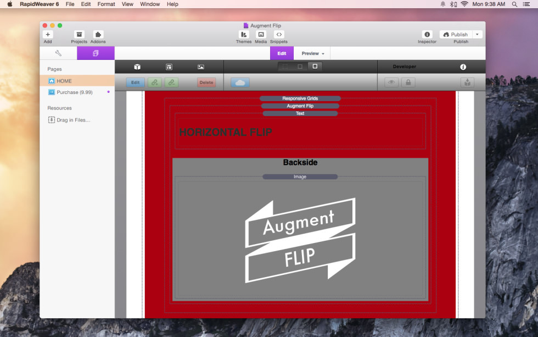Click the Drag in Files text
Screen dimensions: 538x337
click(x=74, y=120)
